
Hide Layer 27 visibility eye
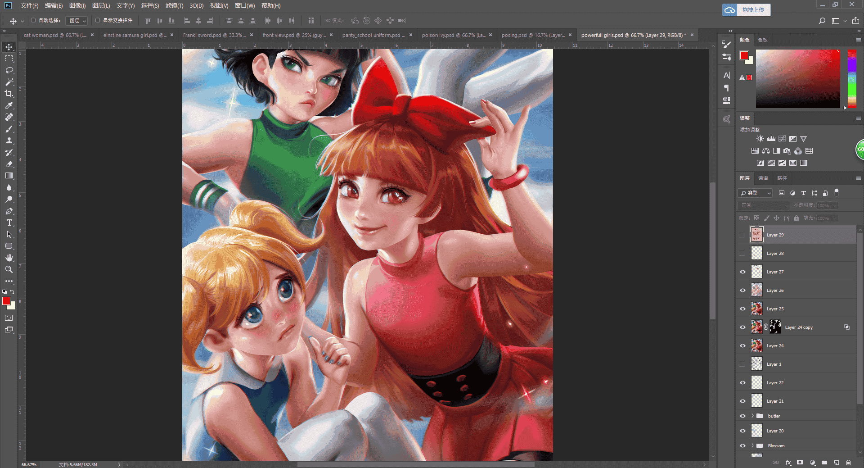(742, 272)
